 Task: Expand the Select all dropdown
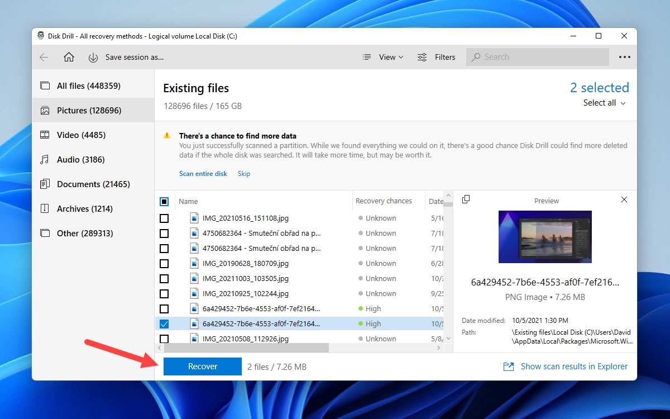(605, 103)
